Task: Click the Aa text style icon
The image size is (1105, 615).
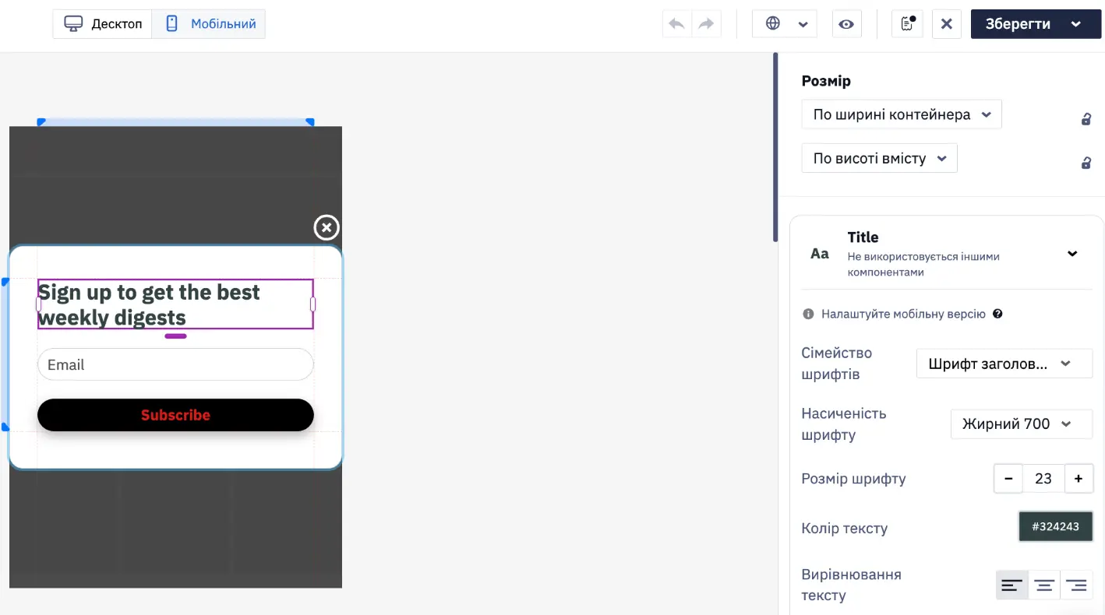Action: tap(820, 254)
